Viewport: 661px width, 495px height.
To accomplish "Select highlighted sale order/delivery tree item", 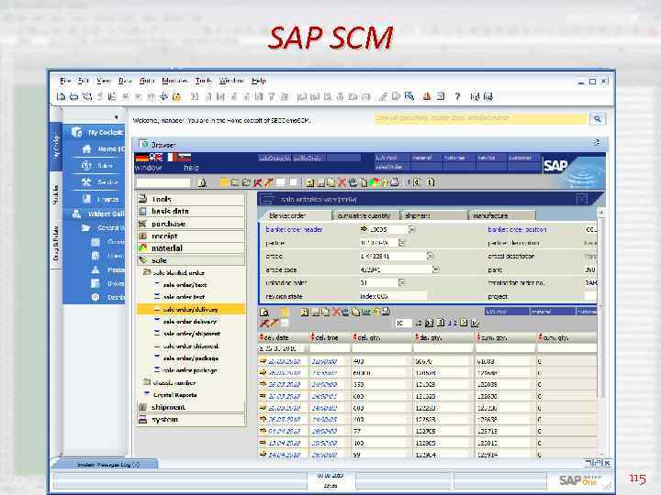I will tap(191, 310).
